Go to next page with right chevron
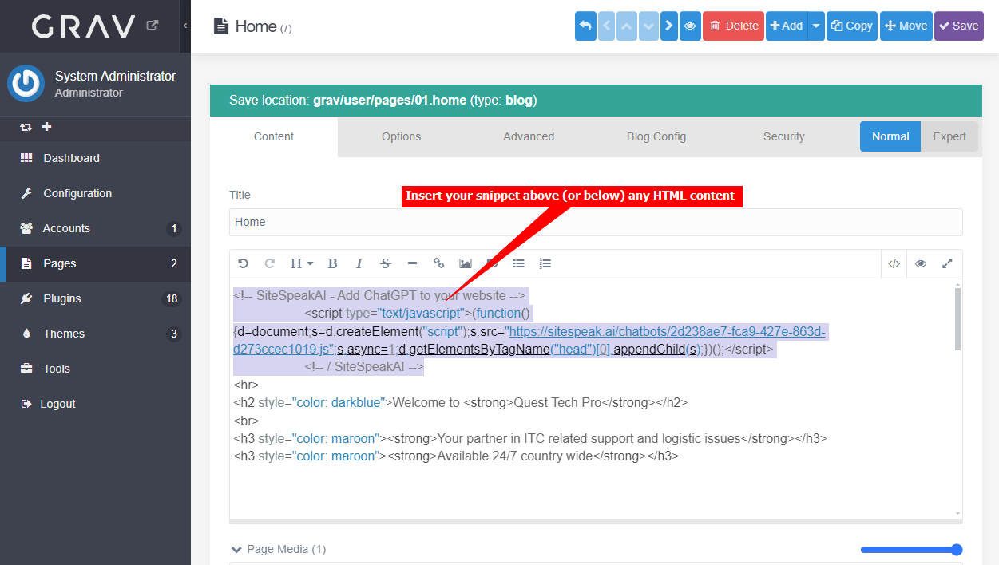The width and height of the screenshot is (999, 565). pos(669,26)
